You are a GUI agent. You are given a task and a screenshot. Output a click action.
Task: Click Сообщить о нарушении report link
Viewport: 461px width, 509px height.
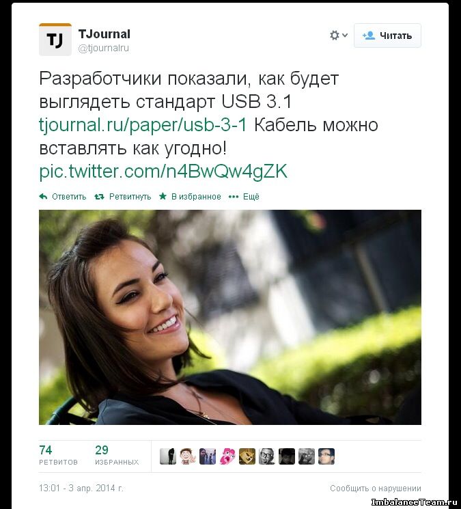click(376, 488)
